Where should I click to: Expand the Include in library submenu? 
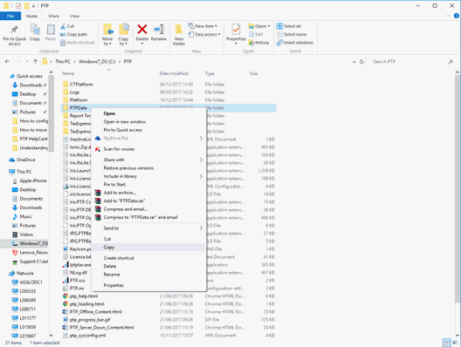point(148,176)
